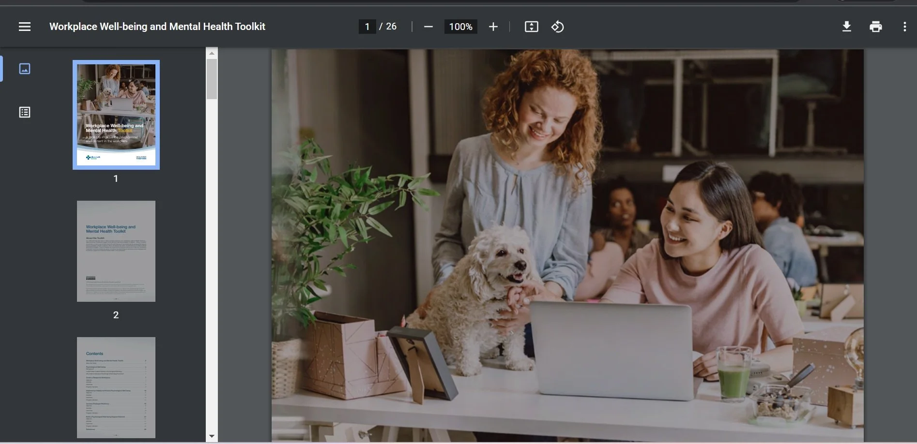Click the document title Workplace Well-being and Mental Health Toolkit
917x444 pixels.
(157, 27)
